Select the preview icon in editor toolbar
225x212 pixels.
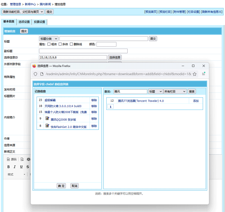(x=22, y=159)
